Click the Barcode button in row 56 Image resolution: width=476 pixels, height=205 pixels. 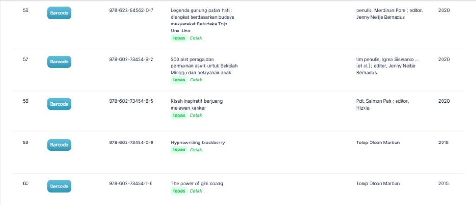(x=59, y=13)
